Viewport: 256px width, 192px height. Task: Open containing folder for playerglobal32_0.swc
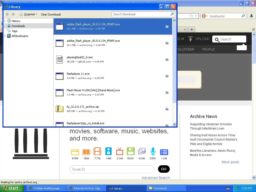click(x=167, y=59)
